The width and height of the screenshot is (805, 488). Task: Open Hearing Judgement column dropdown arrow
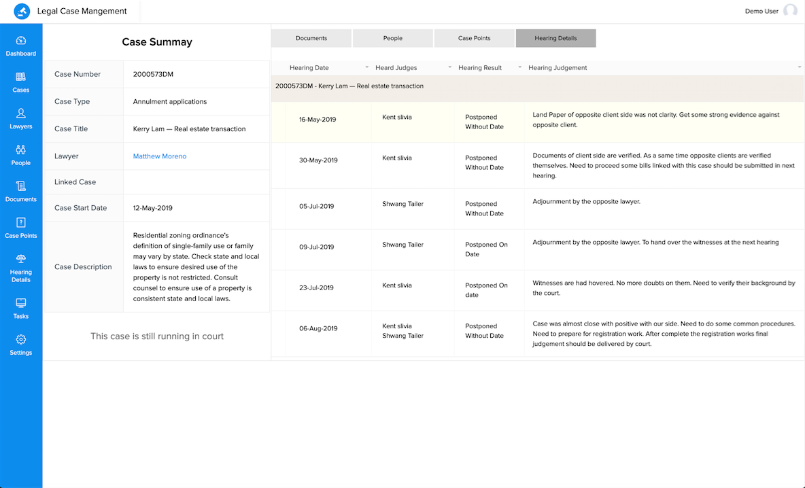[x=800, y=67]
